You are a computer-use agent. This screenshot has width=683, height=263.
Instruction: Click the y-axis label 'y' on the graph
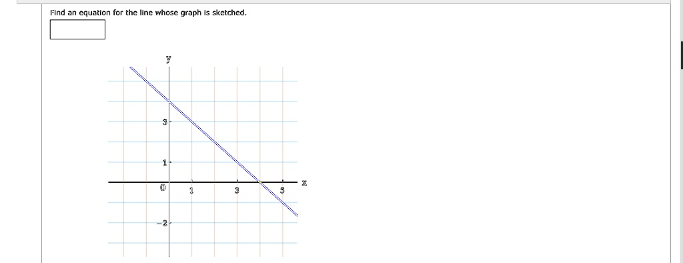pyautogui.click(x=168, y=59)
